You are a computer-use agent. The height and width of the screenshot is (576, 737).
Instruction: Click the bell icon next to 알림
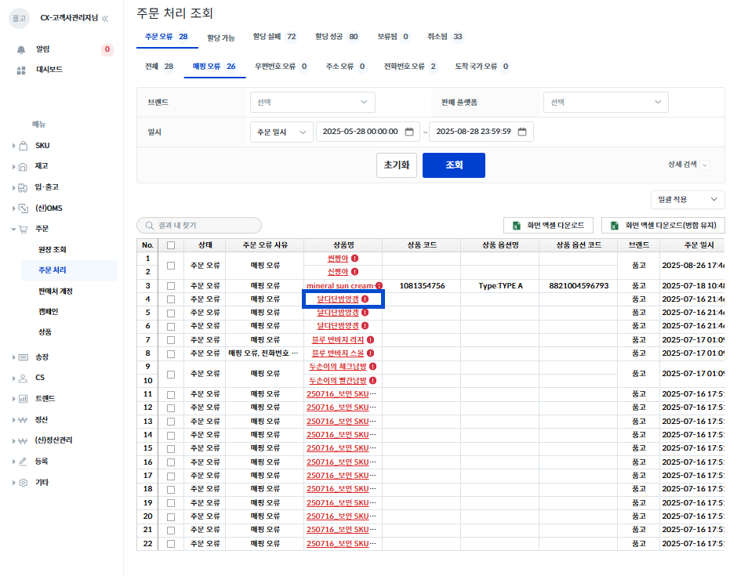[x=22, y=49]
